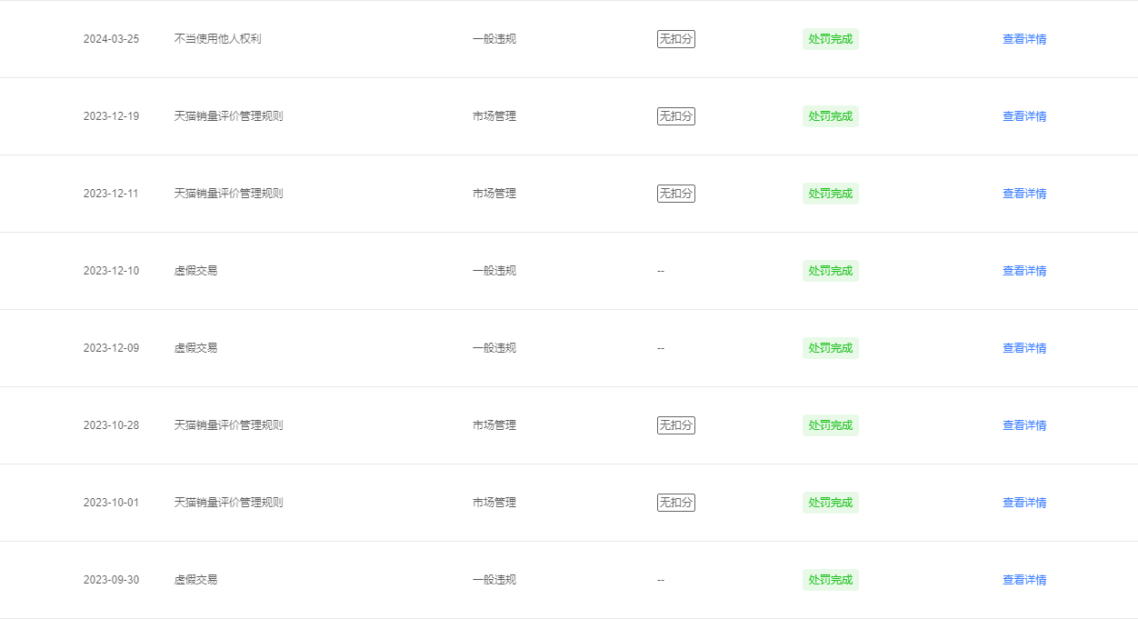Click the 2023-12-09 date cell
Viewport: 1138px width, 619px height.
pyautogui.click(x=112, y=348)
